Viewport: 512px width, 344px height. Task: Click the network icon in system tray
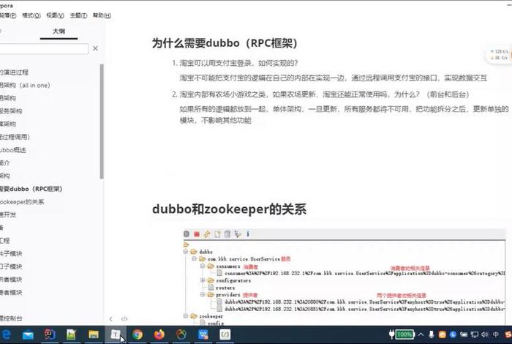[474, 334]
